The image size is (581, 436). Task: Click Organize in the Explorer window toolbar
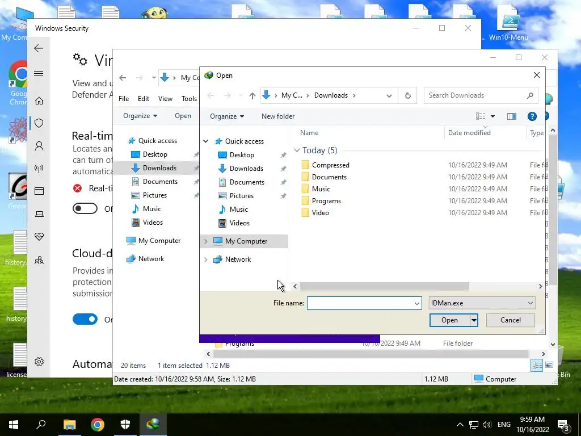coord(140,116)
